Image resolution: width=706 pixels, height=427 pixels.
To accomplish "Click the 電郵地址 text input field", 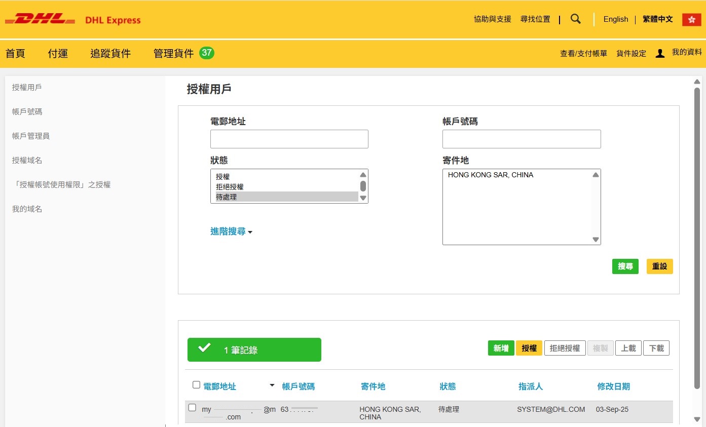I will pyautogui.click(x=289, y=139).
